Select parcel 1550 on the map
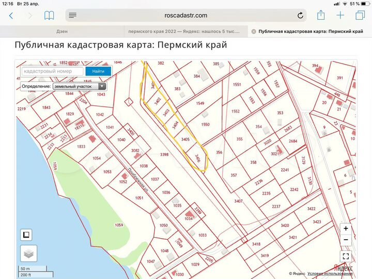372x279 pixels. (x=206, y=125)
